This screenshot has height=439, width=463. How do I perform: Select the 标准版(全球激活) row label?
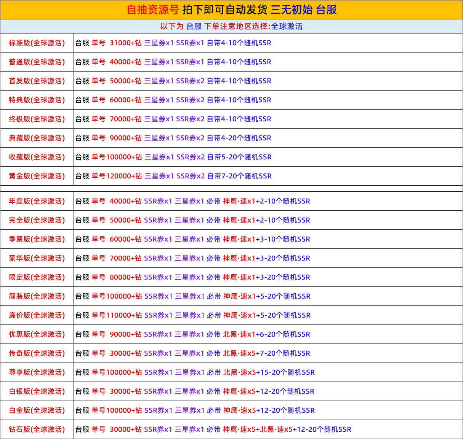(37, 43)
